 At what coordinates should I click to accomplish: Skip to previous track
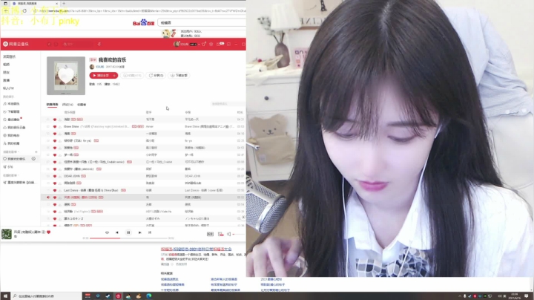point(117,232)
